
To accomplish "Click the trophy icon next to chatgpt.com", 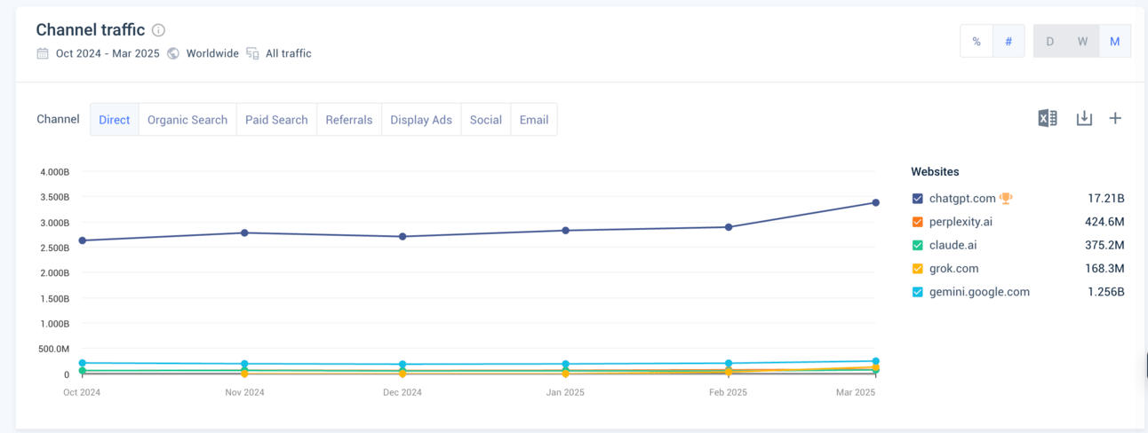I will [1006, 199].
